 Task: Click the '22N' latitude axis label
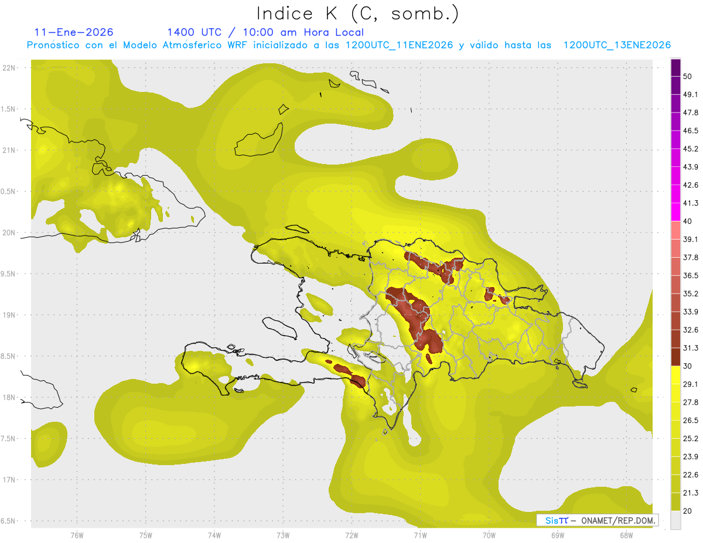[10, 67]
